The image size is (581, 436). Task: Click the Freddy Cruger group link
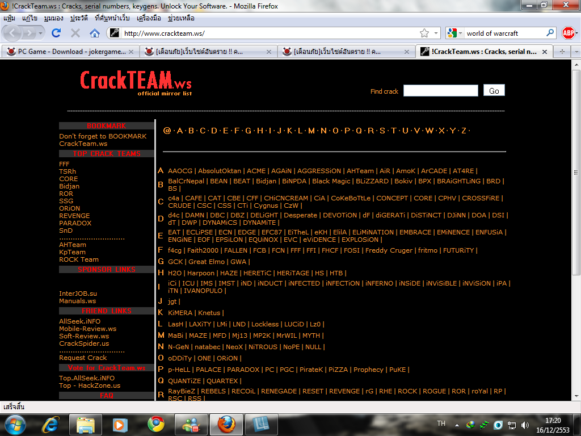(389, 250)
